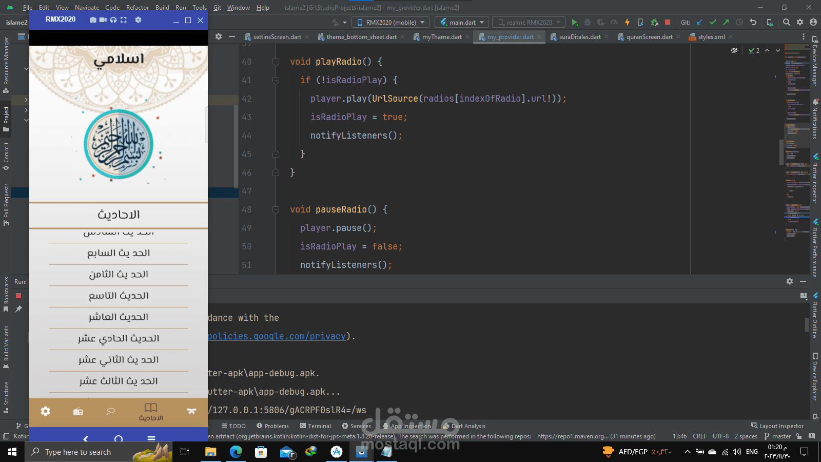821x462 pixels.
Task: Open editor settings gear beside file tabs
Action: (x=219, y=36)
